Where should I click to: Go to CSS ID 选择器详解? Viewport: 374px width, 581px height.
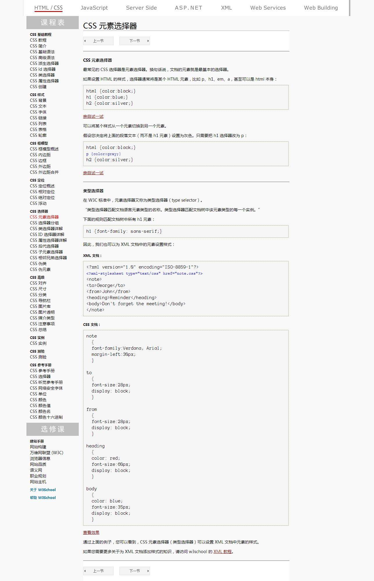pyautogui.click(x=47, y=234)
